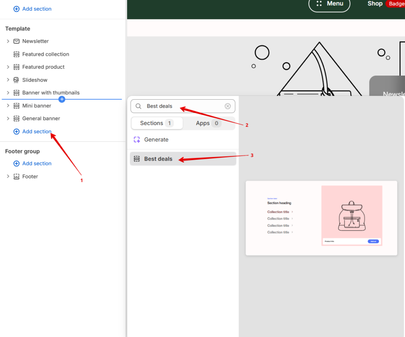Click the Banner with thumbnails section icon

tap(16, 93)
